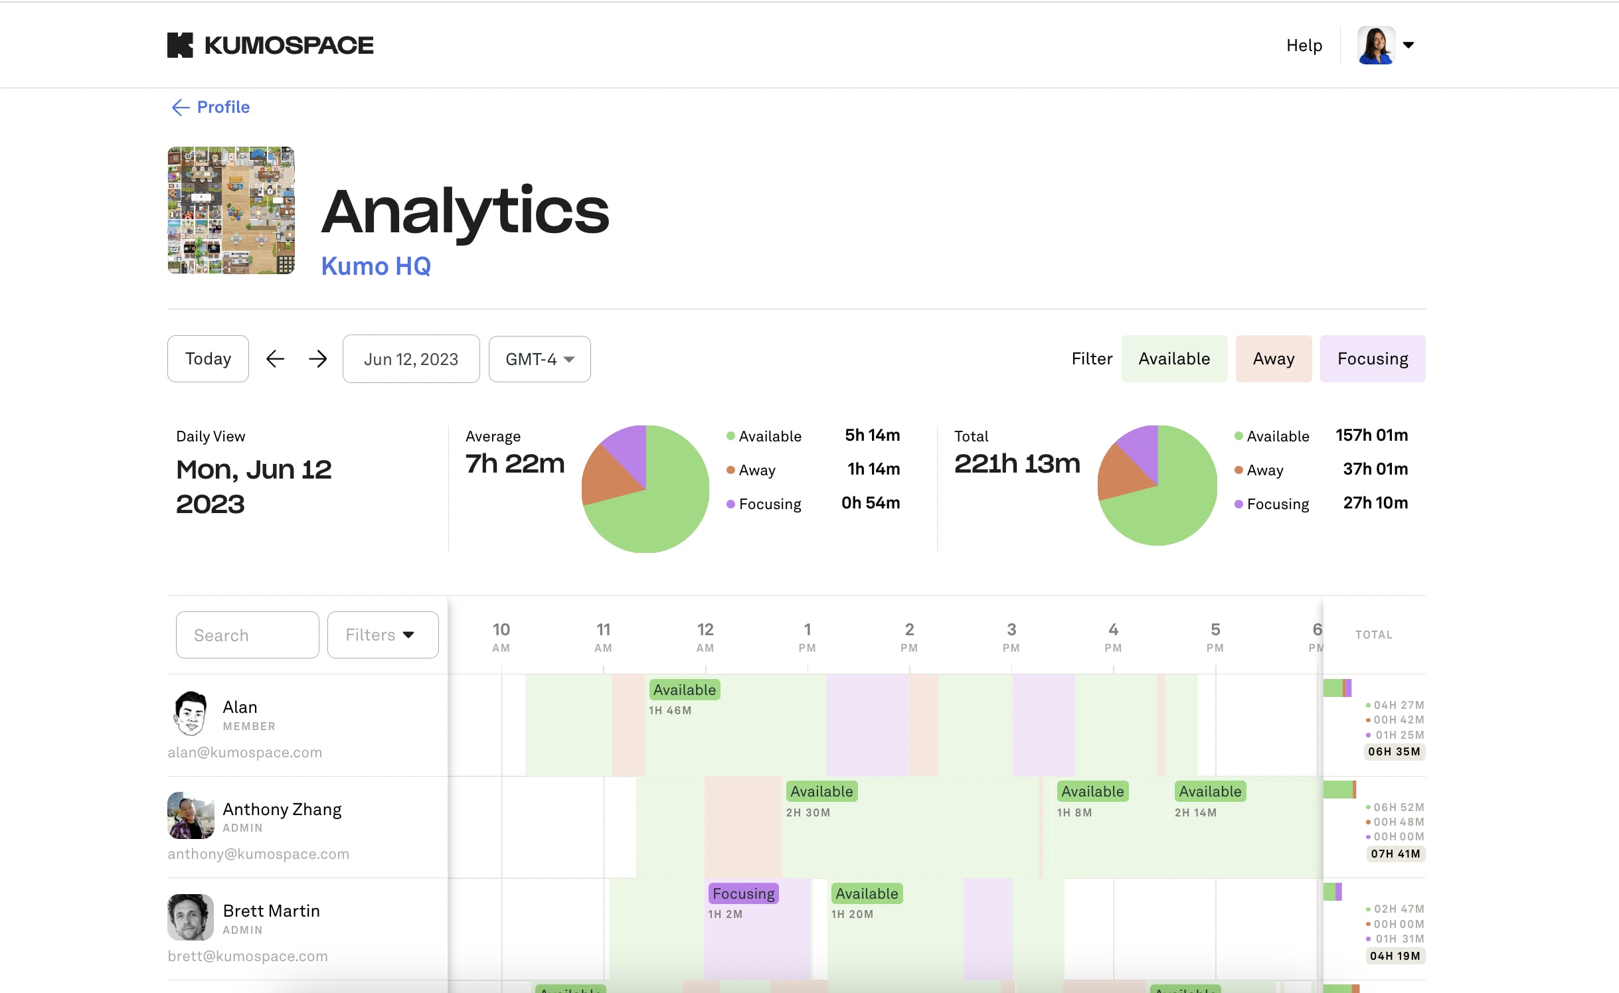Go to next day arrow
The image size is (1619, 993).
tap(318, 359)
